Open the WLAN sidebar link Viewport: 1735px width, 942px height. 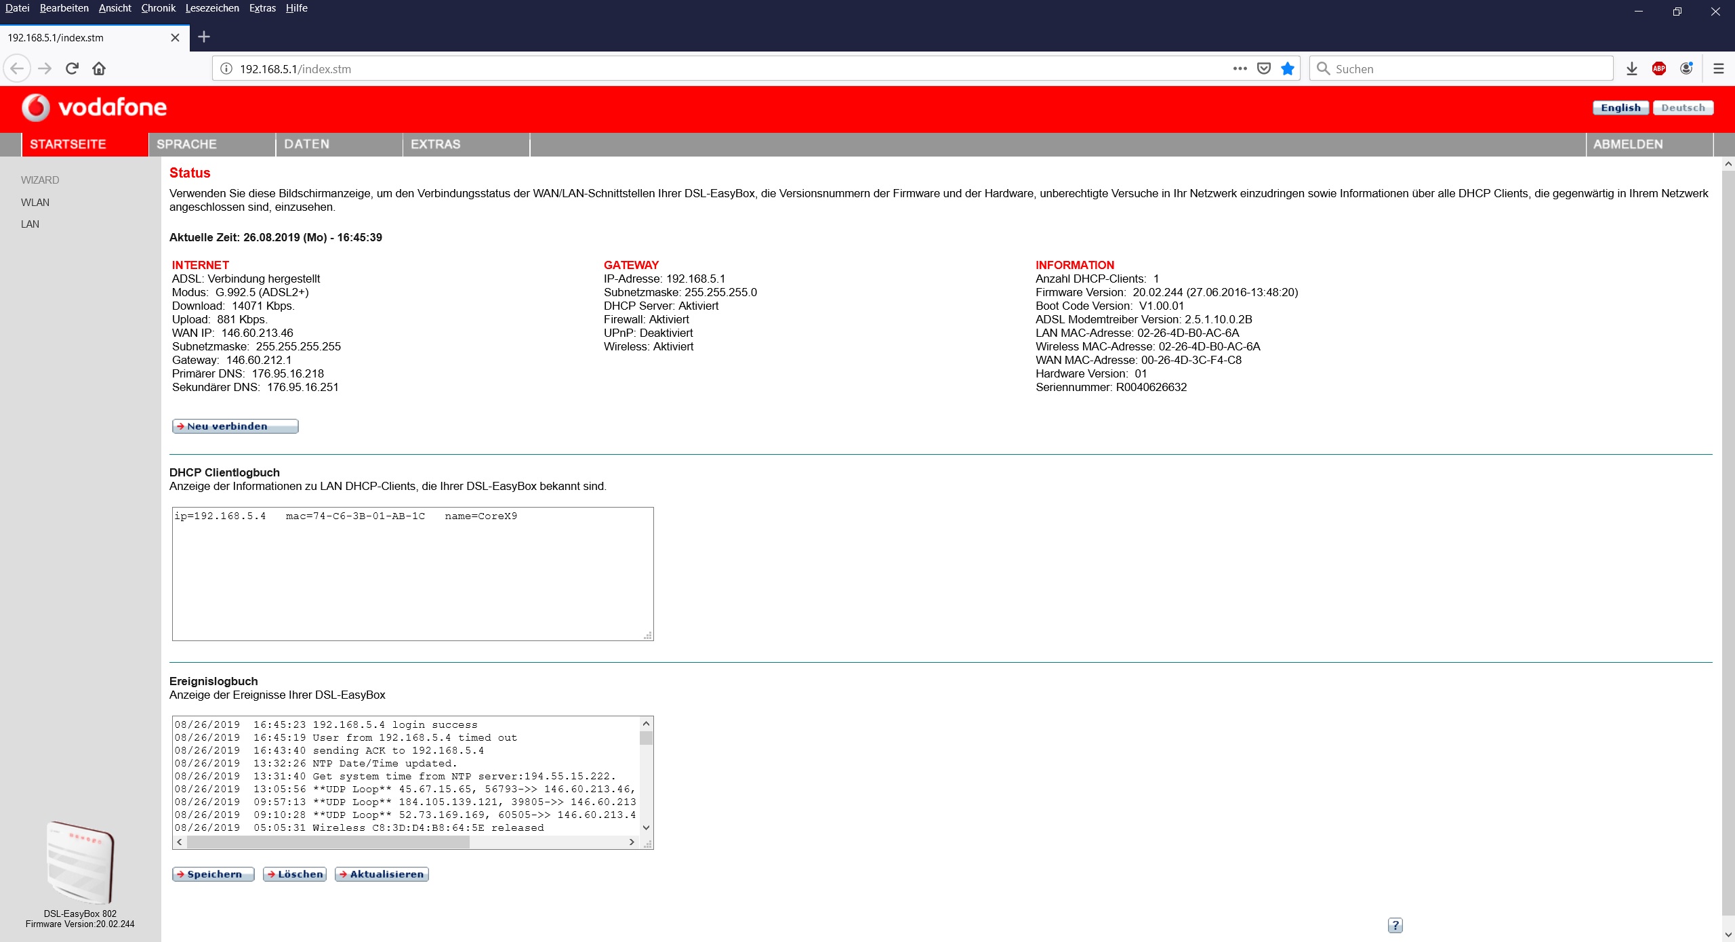point(35,202)
